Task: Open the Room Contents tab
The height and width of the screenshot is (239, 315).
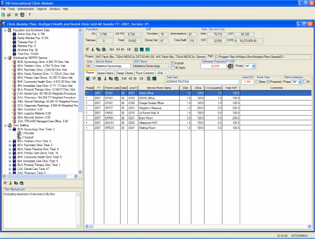Action: [145, 73]
